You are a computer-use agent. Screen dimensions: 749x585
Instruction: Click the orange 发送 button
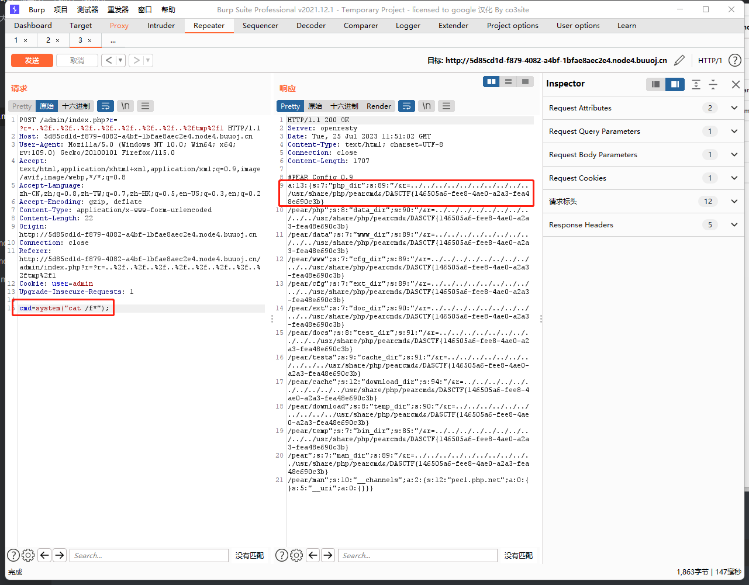pos(32,60)
